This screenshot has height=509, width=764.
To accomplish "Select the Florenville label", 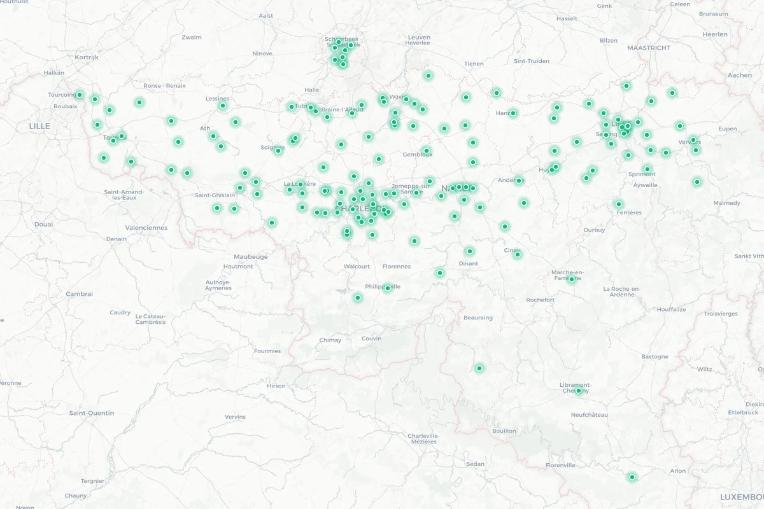I will coord(560,465).
